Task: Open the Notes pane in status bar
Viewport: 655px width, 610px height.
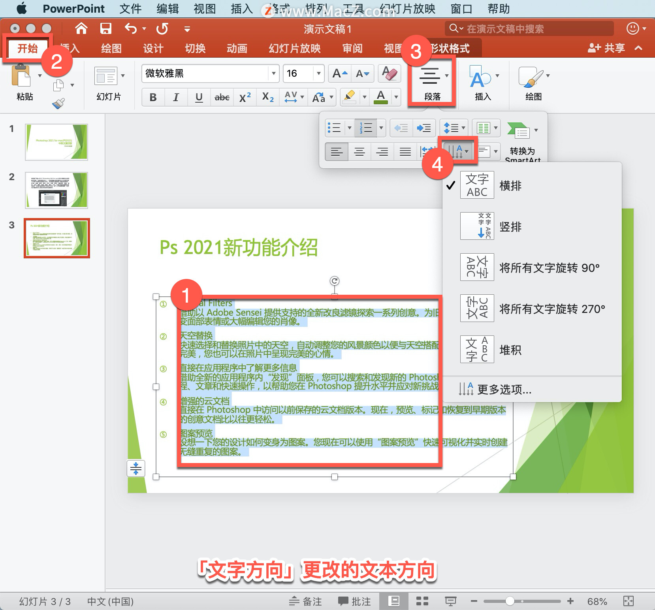Action: (x=305, y=601)
